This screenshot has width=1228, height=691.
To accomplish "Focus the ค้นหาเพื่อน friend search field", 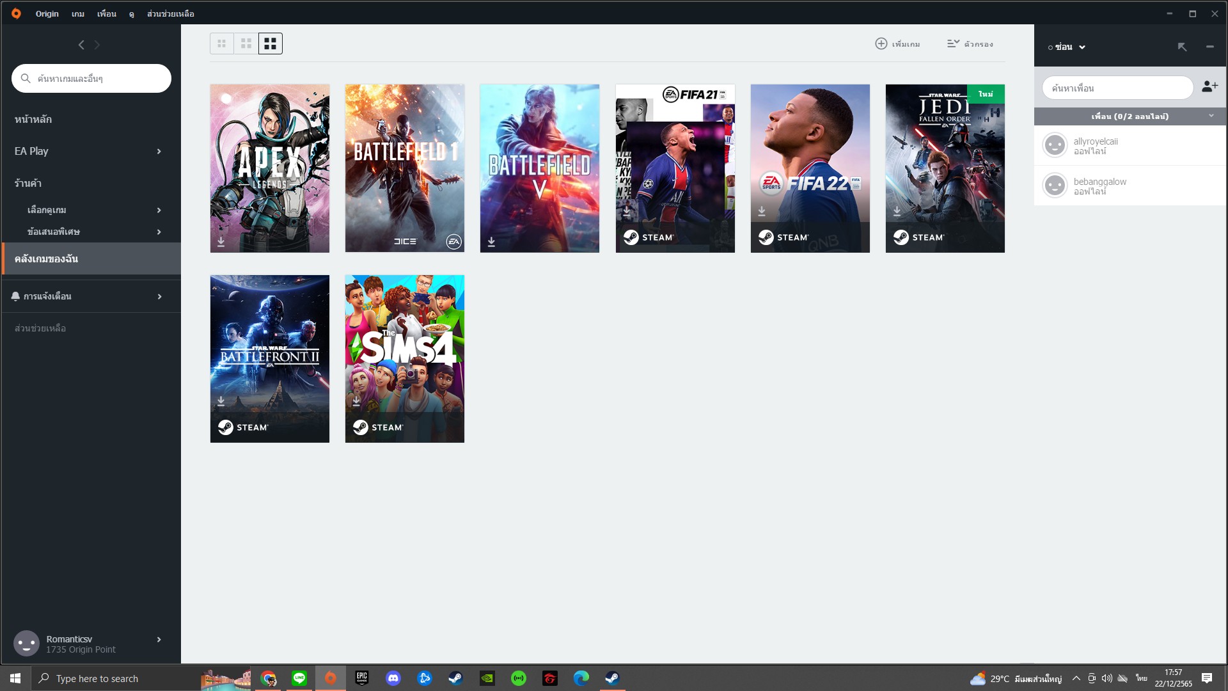I will click(x=1117, y=88).
